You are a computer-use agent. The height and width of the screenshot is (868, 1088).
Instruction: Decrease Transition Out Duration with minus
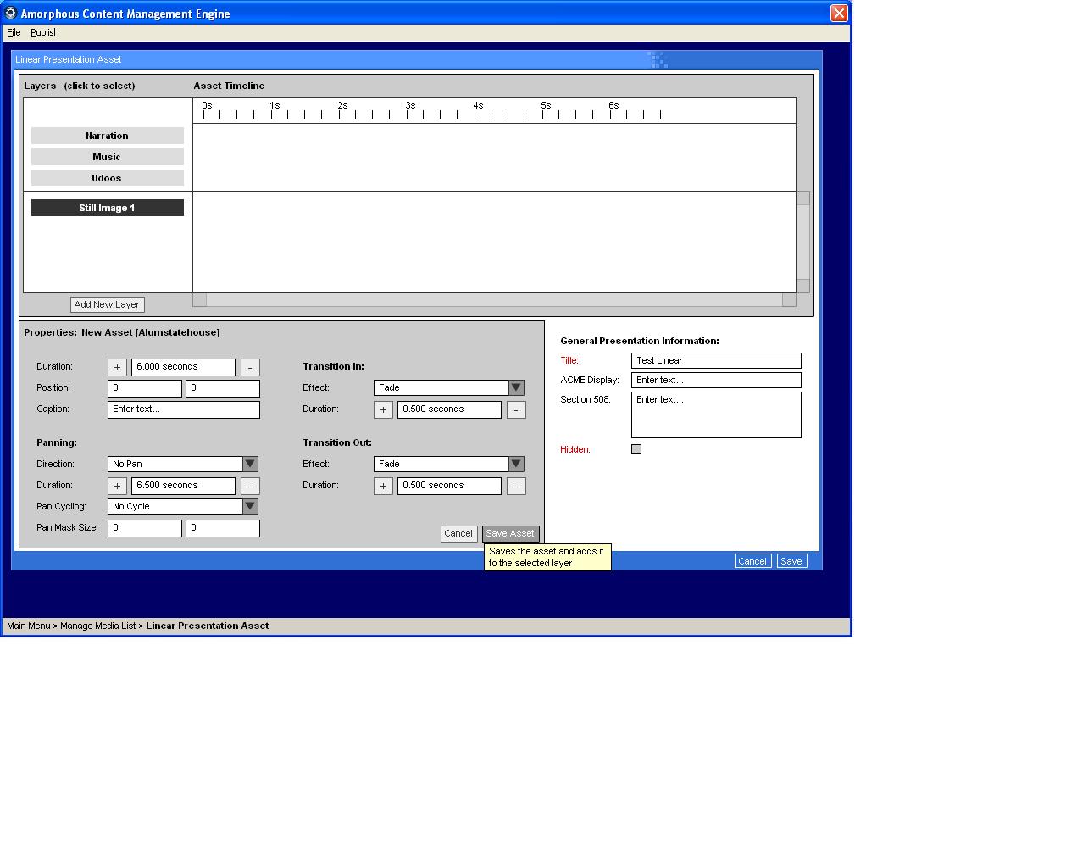tap(516, 486)
